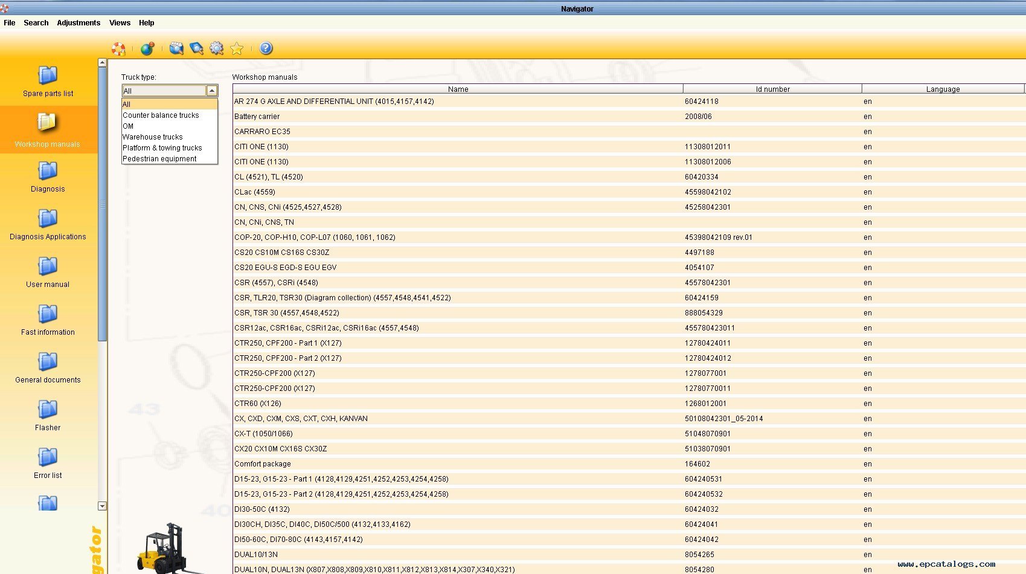Sort by the Name column header
The image size is (1026, 574).
[458, 89]
